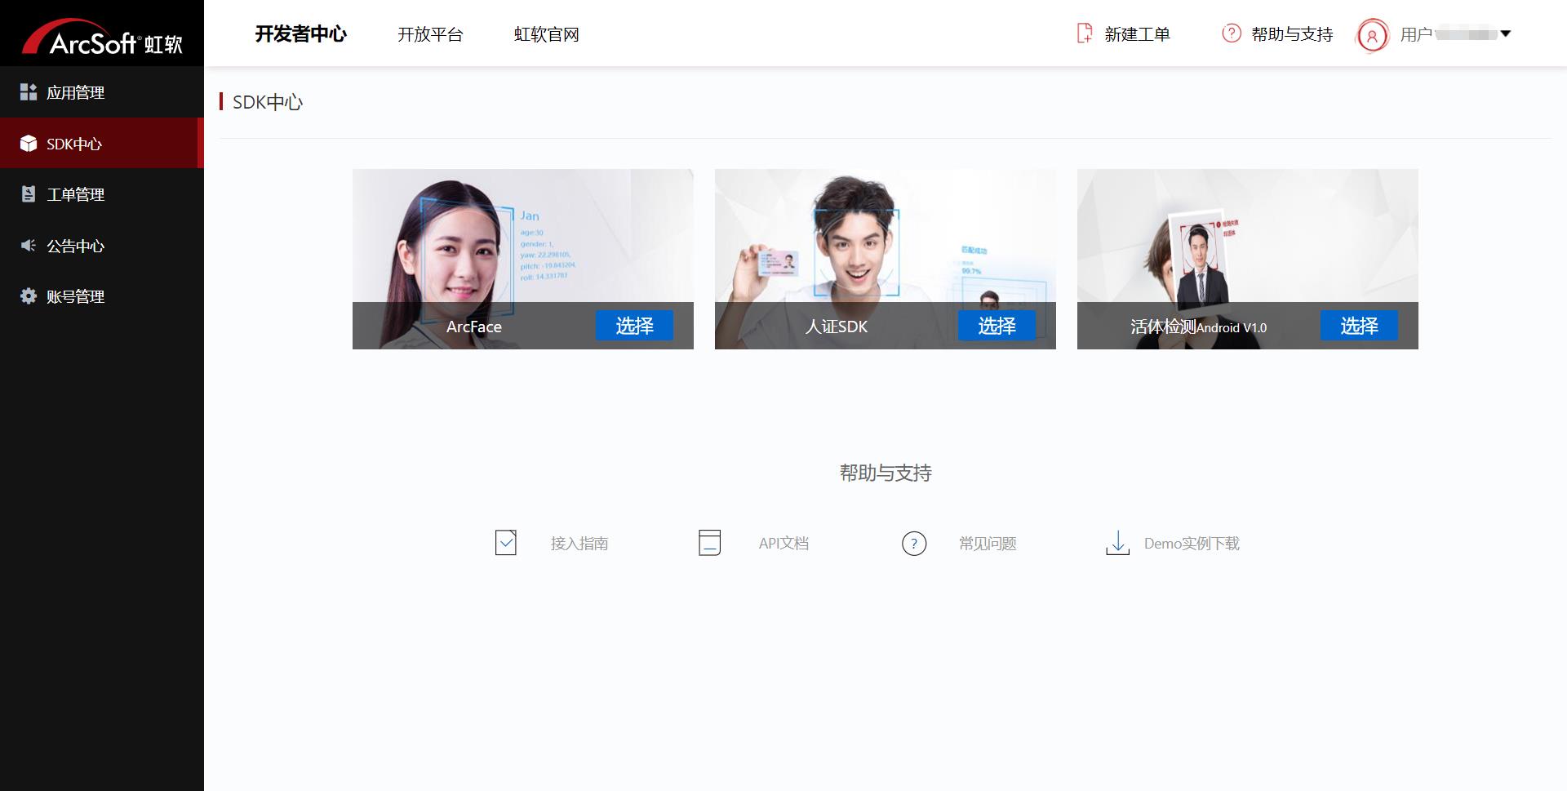1567x791 pixels.
Task: Click the 账号管理 gear icon
Action: coord(29,296)
